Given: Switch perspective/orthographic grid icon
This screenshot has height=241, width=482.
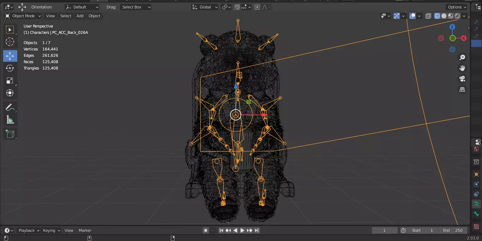Looking at the screenshot, I should 462,90.
